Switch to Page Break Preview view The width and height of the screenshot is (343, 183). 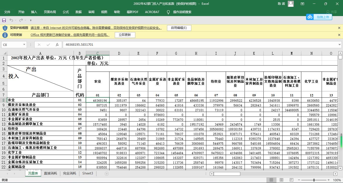tap(292, 180)
